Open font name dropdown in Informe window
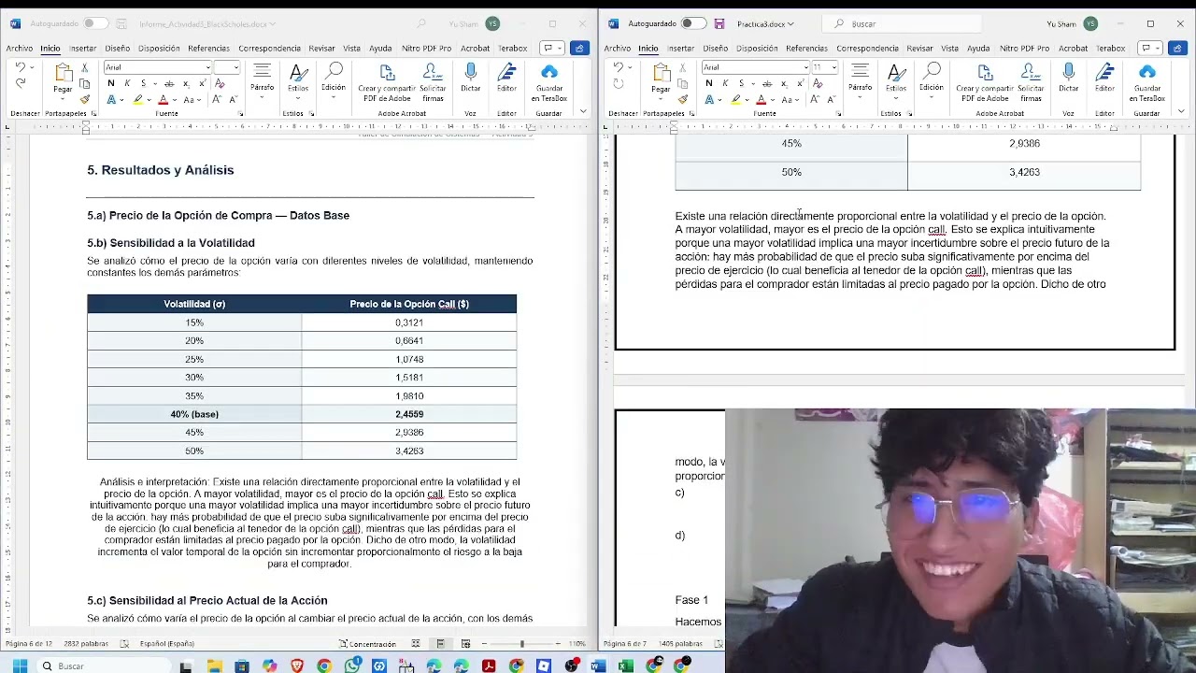This screenshot has width=1196, height=673. pyautogui.click(x=207, y=67)
